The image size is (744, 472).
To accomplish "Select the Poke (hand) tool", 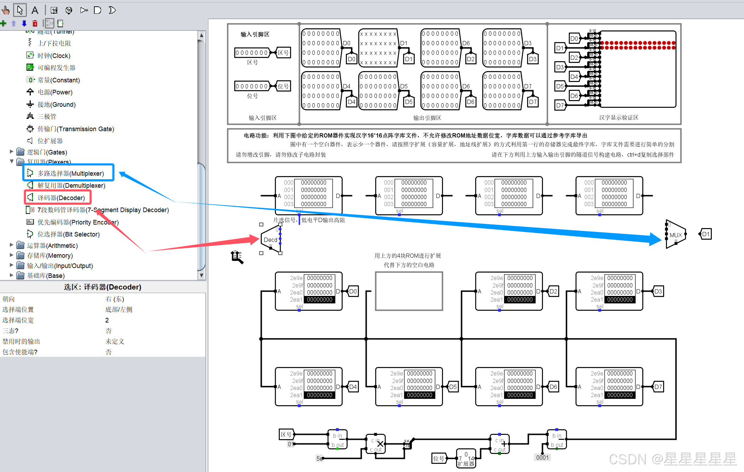I will click(6, 10).
